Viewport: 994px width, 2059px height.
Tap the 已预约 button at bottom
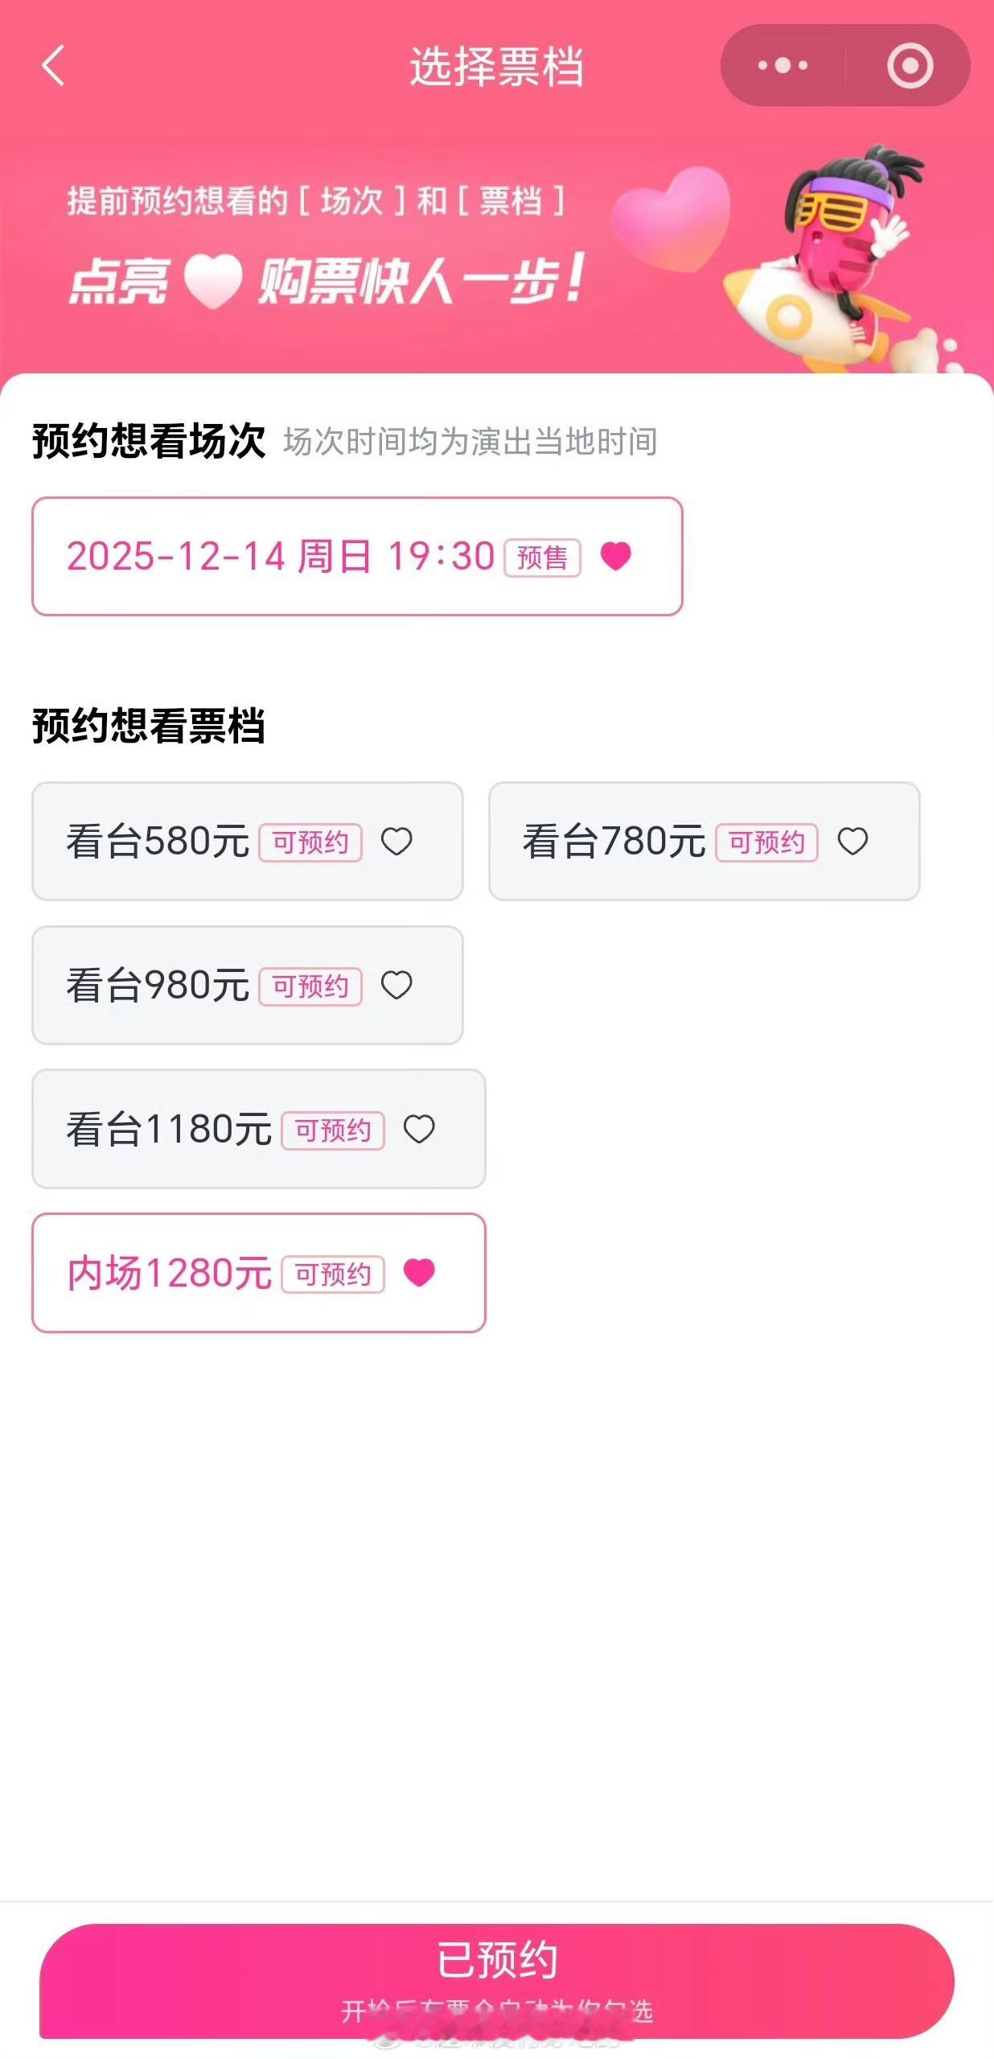point(497,1981)
